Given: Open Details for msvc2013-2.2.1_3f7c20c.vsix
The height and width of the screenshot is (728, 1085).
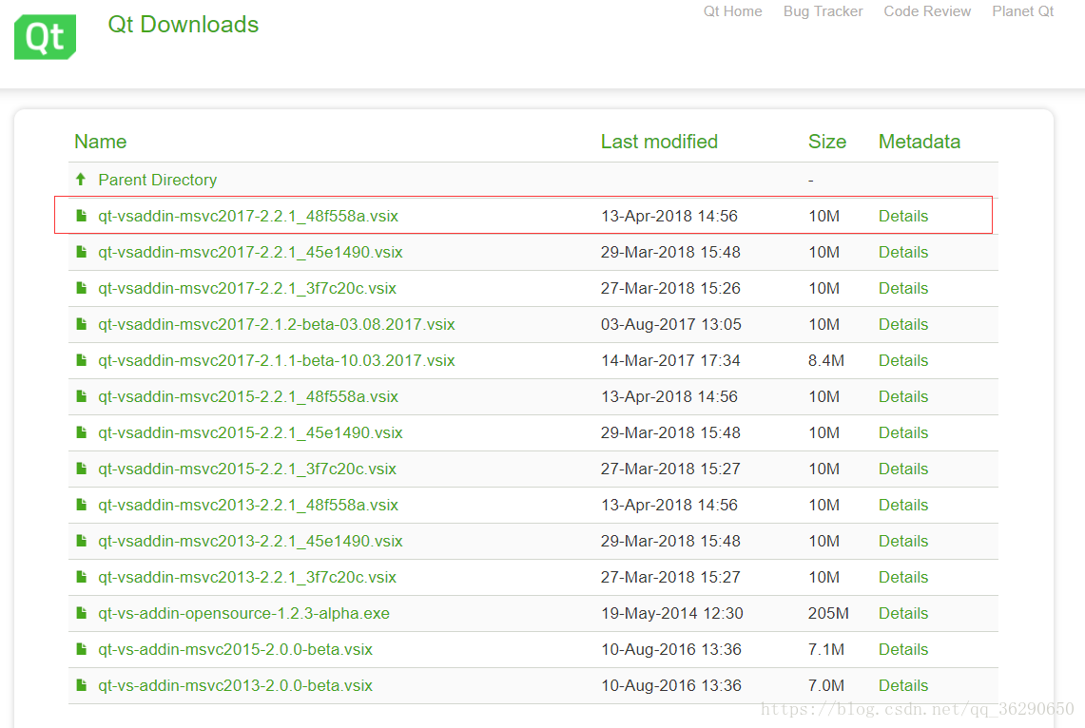Looking at the screenshot, I should tap(903, 577).
